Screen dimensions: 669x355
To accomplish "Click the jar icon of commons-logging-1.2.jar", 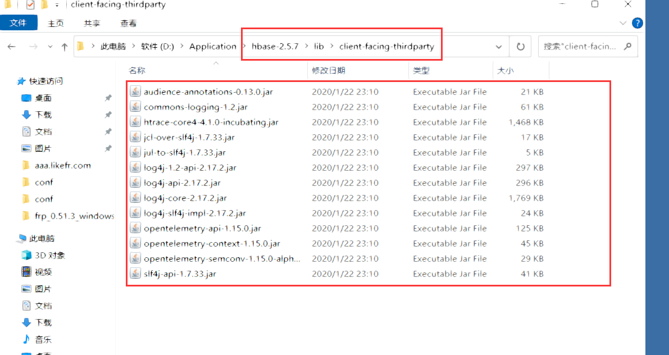I will coord(135,107).
